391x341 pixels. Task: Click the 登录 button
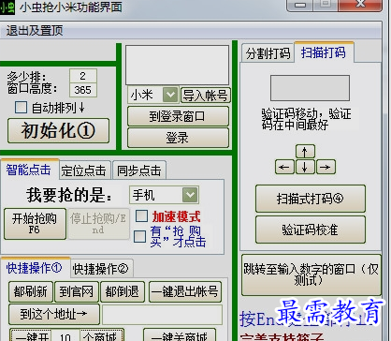178,138
